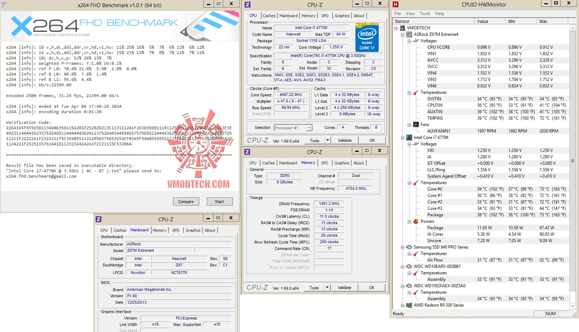Start the x264 FHD Benchmark

pyautogui.click(x=219, y=202)
